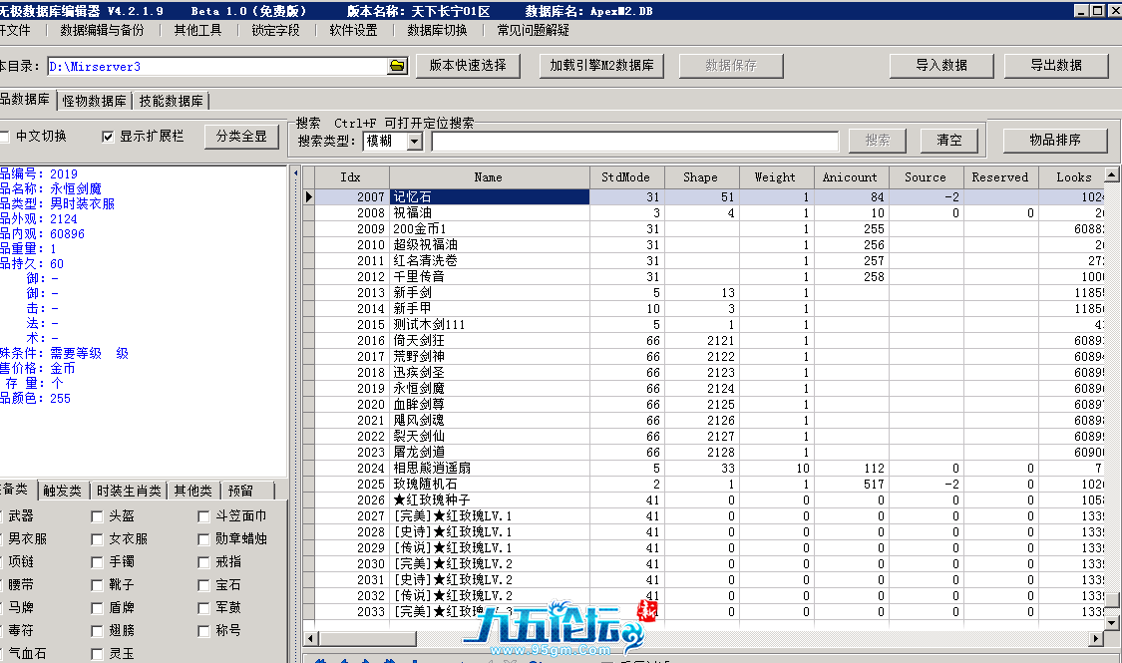
Task: Select the 屠龙剑道 row in the table
Action: [488, 453]
